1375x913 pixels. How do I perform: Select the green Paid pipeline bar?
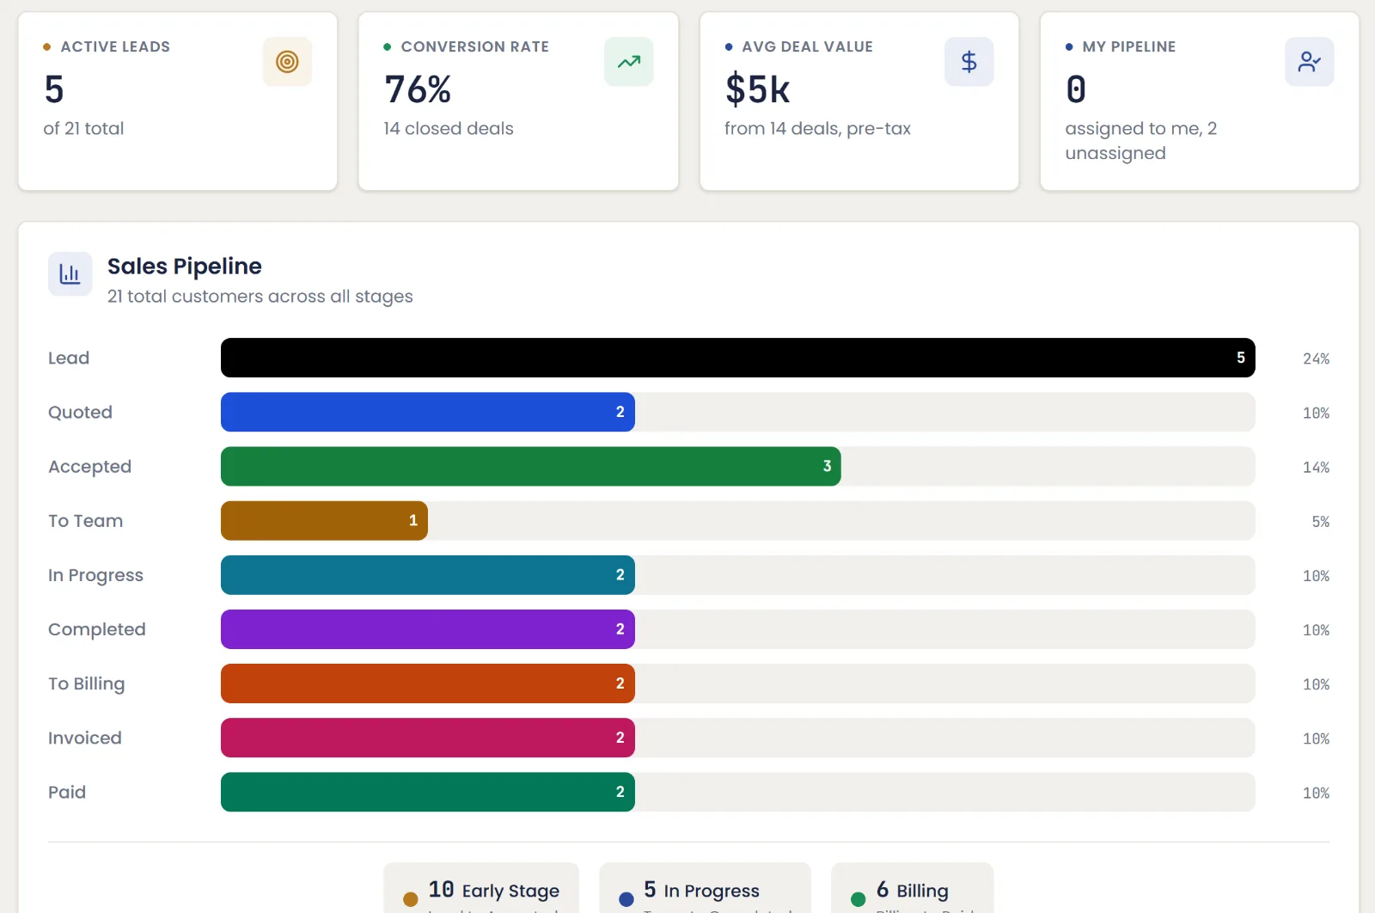coord(428,792)
